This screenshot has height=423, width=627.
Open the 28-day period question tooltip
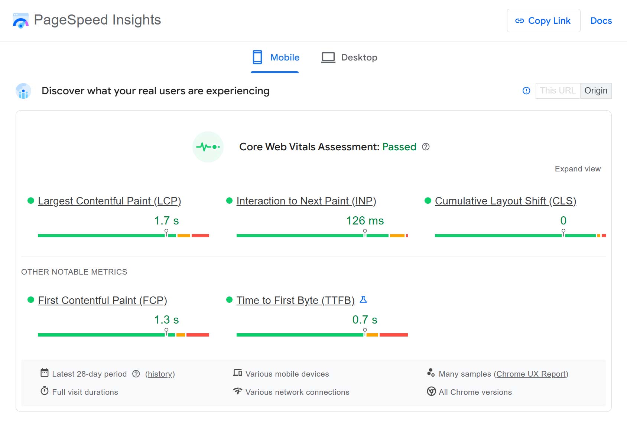(136, 374)
